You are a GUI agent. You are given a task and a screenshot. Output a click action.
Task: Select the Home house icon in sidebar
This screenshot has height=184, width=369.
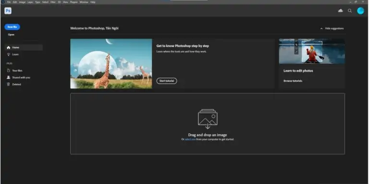point(9,47)
